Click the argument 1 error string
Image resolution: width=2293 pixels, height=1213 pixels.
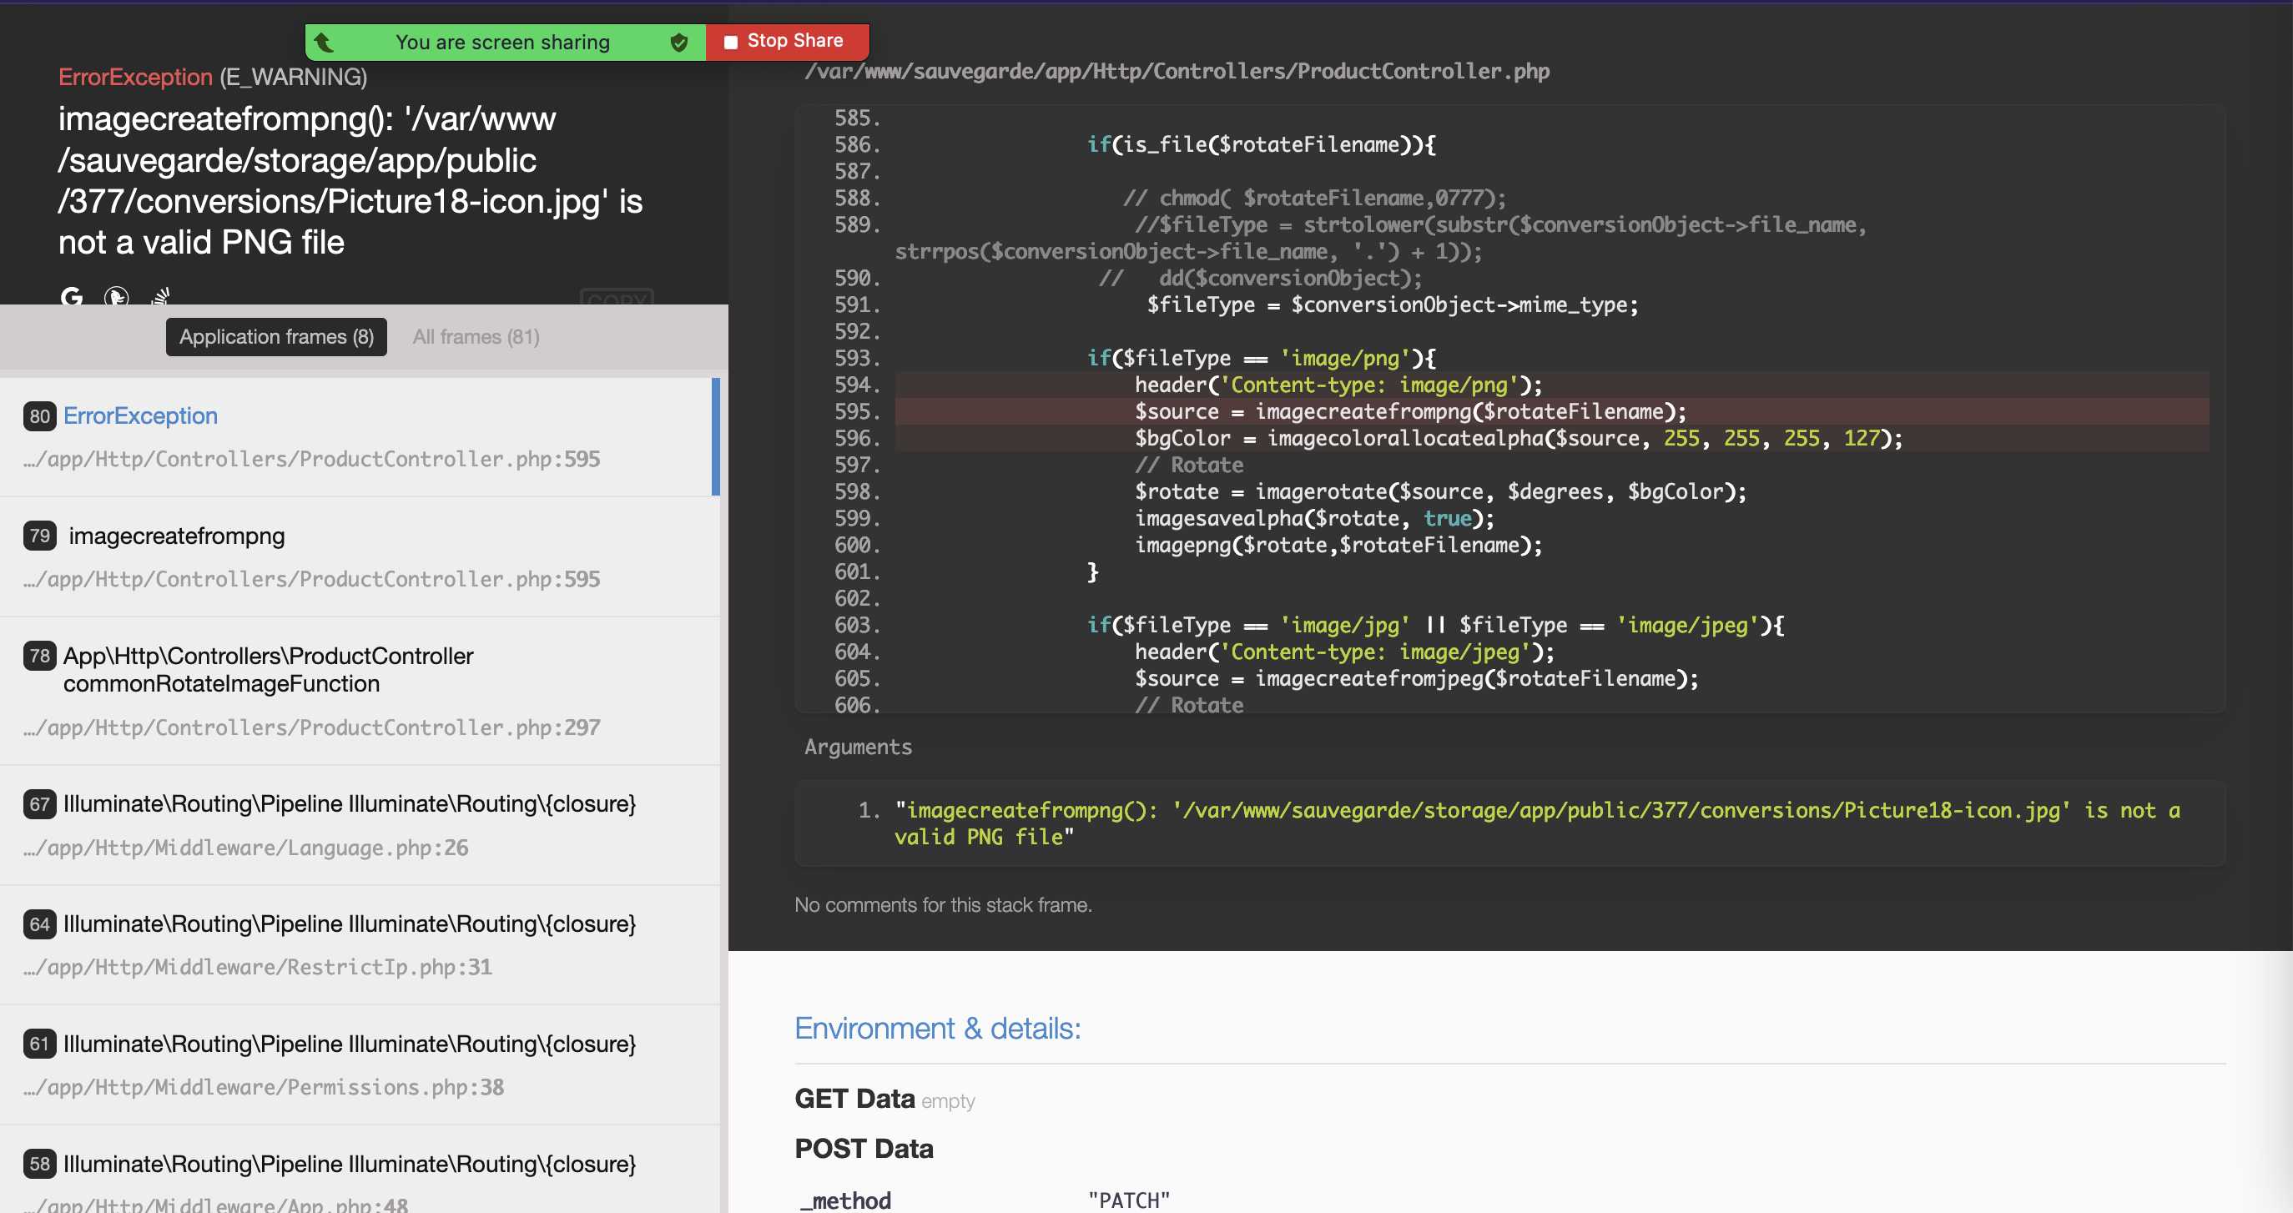(1536, 823)
